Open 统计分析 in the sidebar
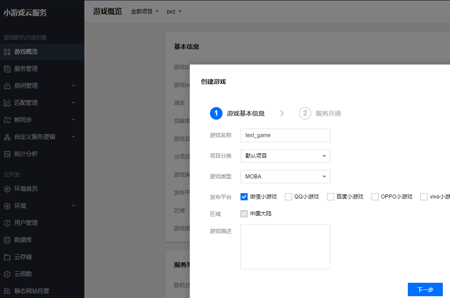Viewport: 450px width, 298px height. coord(42,154)
